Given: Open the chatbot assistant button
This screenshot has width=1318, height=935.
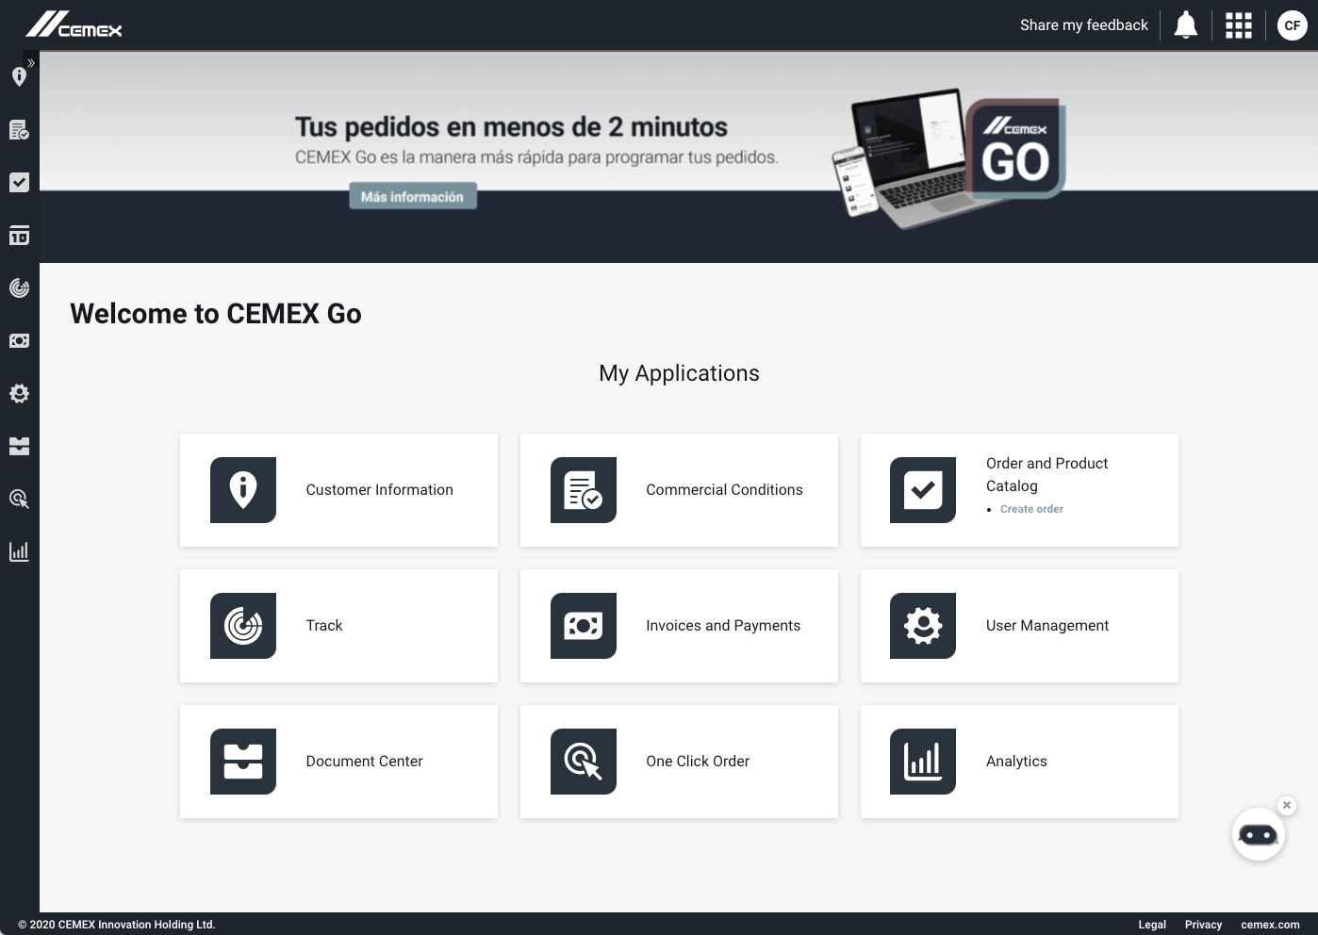Looking at the screenshot, I should tap(1258, 834).
